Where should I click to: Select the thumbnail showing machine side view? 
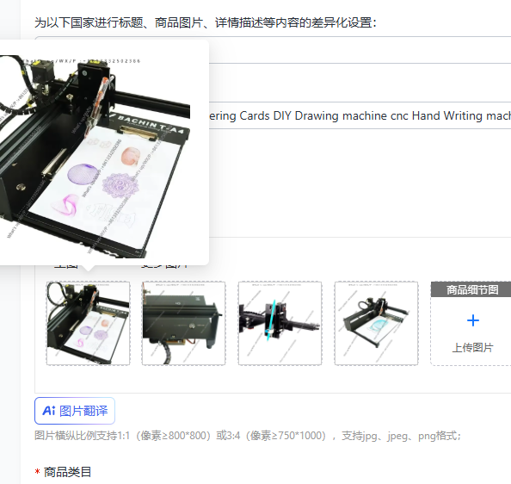pyautogui.click(x=183, y=323)
